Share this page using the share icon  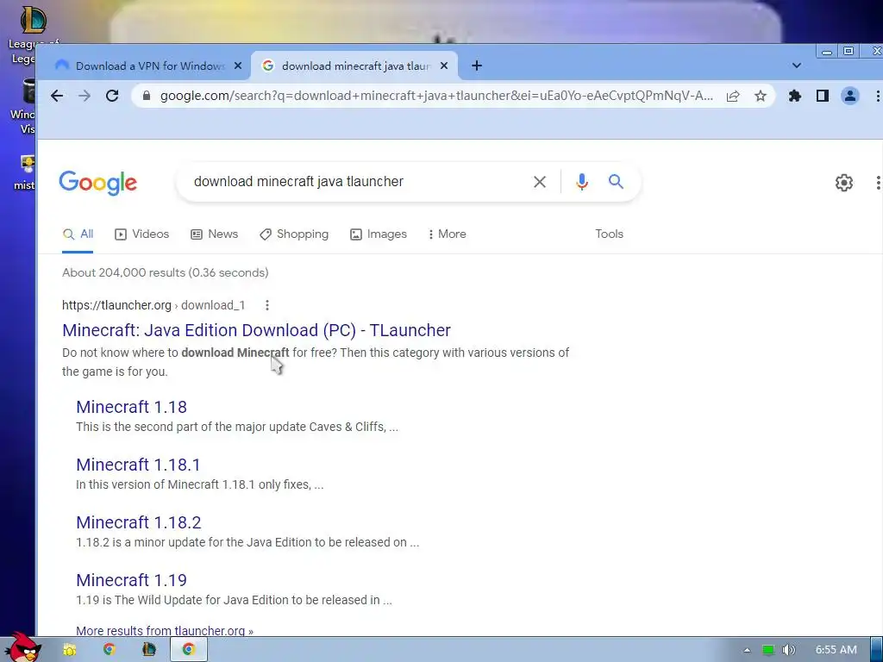point(733,97)
